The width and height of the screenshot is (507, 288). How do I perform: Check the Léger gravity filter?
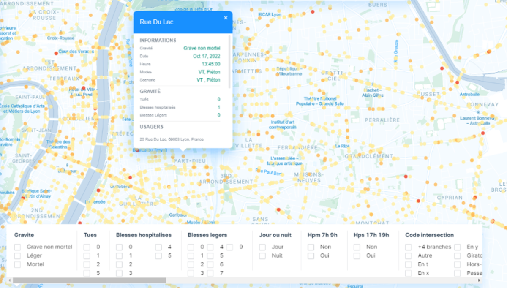(x=17, y=256)
